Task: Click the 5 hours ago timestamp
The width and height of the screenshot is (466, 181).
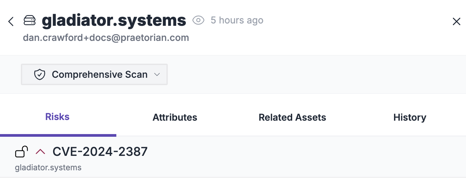Action: 237,20
